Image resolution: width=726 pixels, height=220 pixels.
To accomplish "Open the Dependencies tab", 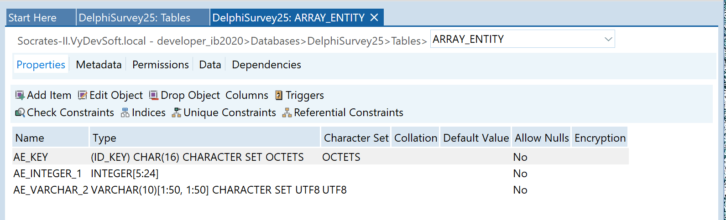I will click(266, 65).
